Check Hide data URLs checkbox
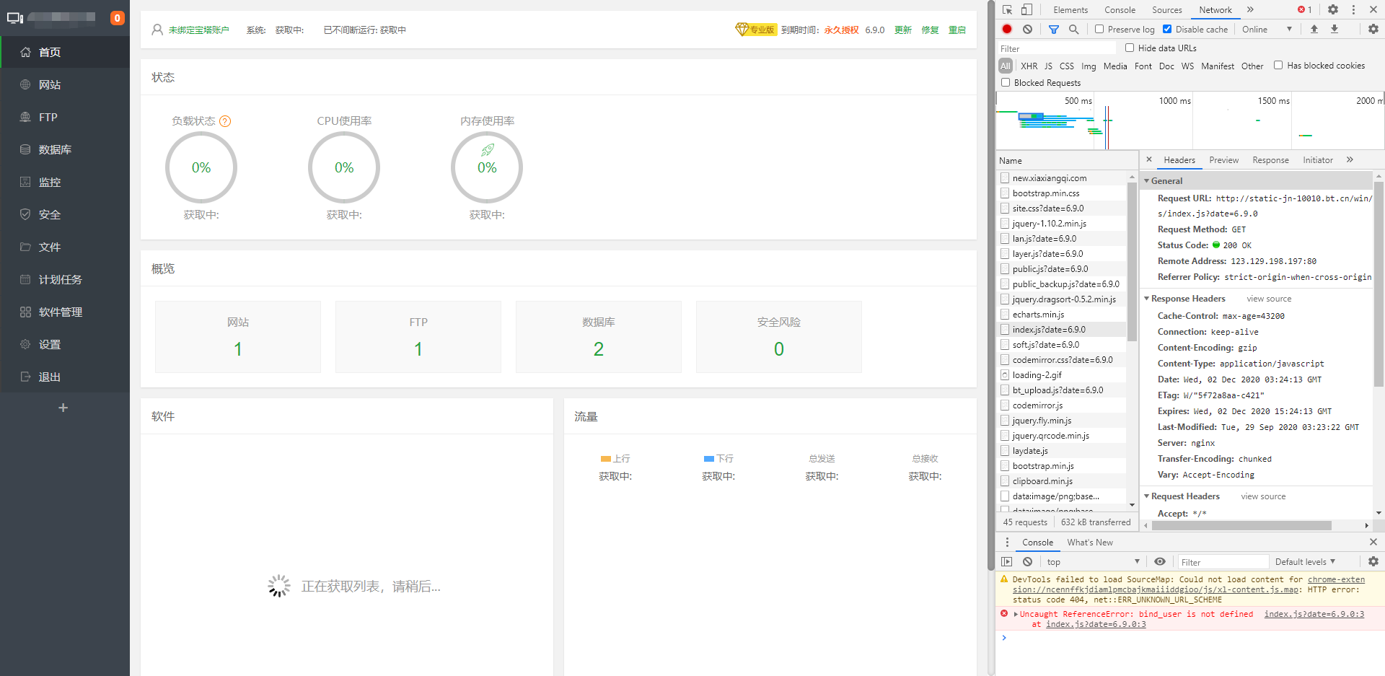 tap(1130, 48)
